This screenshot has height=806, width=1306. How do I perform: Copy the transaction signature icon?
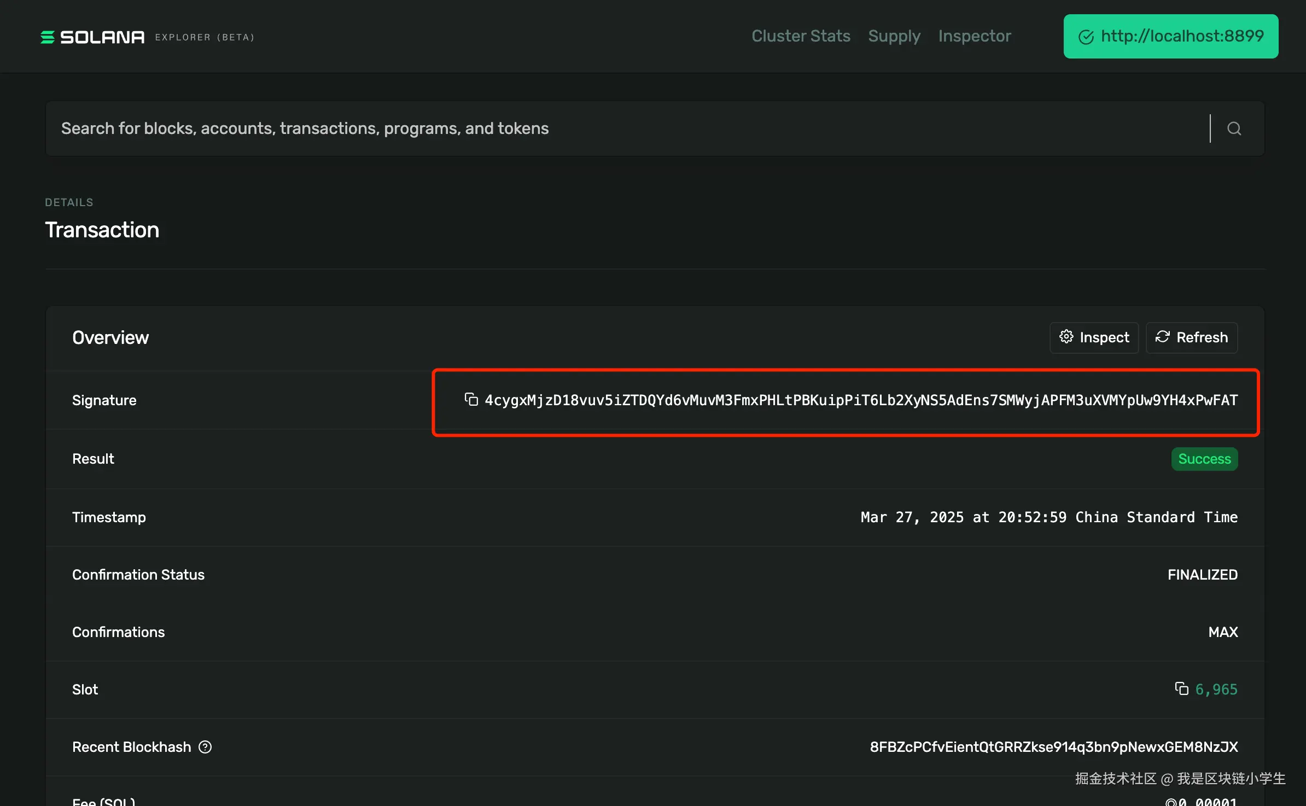tap(471, 400)
